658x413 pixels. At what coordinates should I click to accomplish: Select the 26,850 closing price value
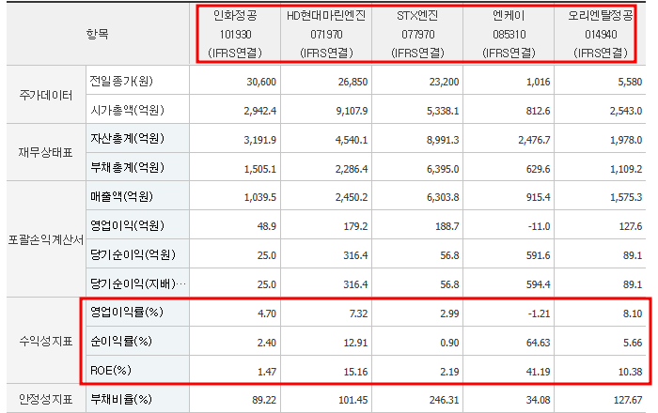[x=352, y=82]
